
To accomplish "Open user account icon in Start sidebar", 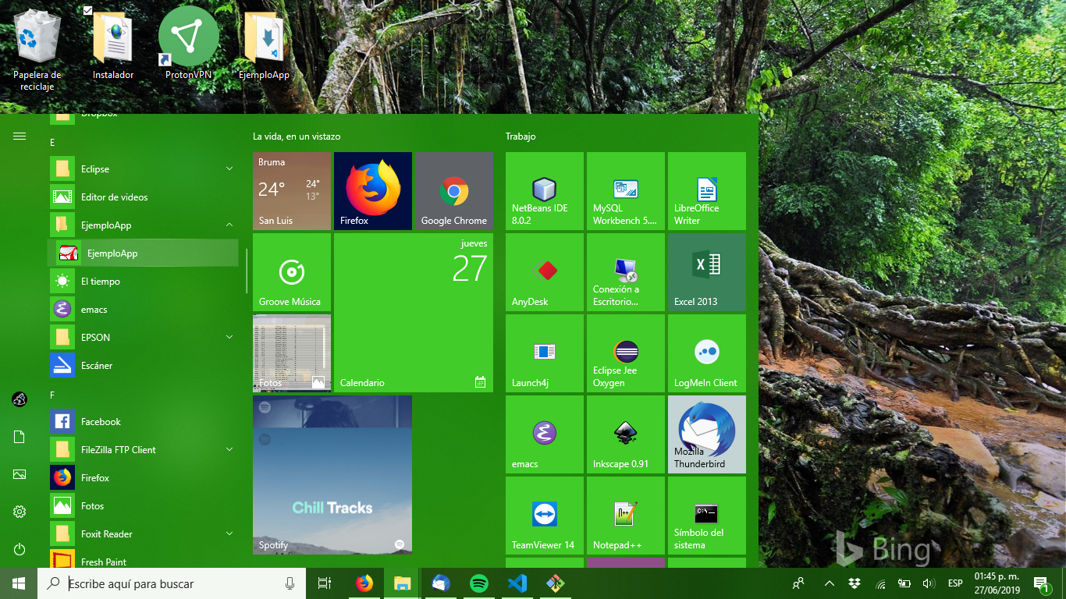I will click(x=20, y=399).
